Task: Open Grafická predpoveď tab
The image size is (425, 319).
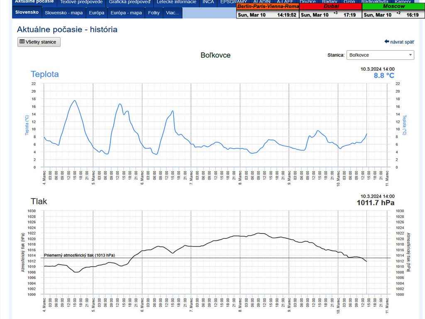Action: [x=129, y=2]
